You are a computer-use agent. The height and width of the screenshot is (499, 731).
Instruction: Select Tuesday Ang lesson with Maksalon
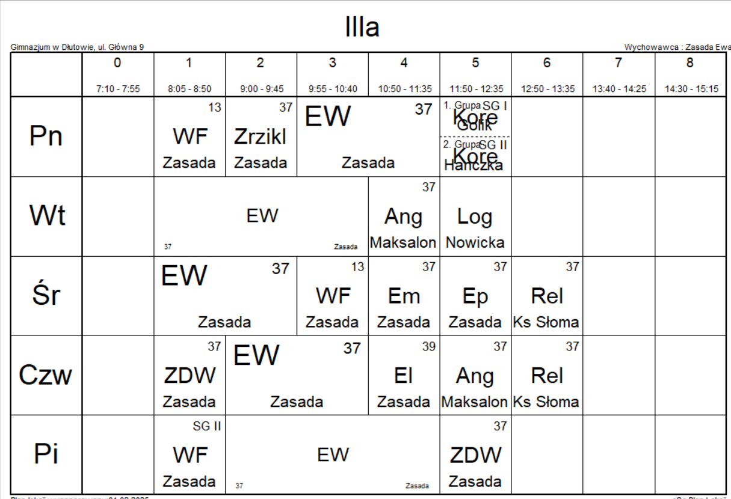404,216
